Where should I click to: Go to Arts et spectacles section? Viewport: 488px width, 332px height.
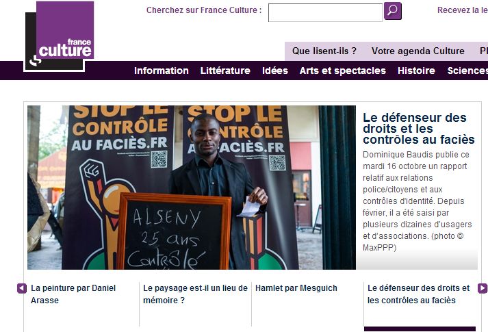pos(343,71)
